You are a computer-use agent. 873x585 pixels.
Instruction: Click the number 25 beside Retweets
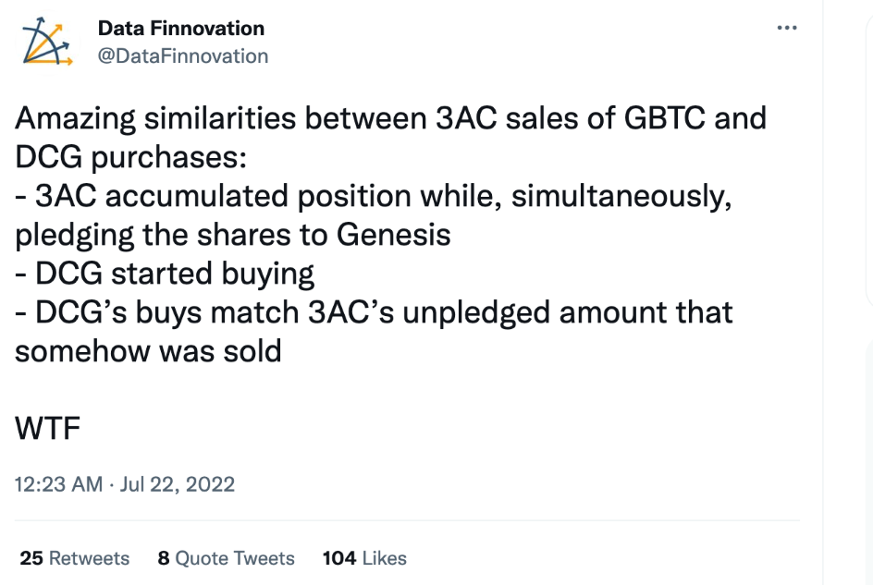coord(31,557)
